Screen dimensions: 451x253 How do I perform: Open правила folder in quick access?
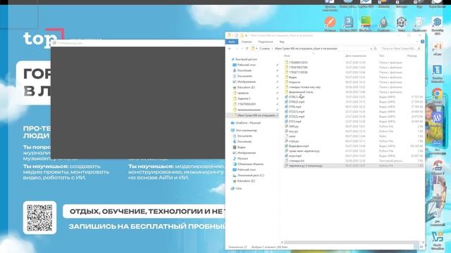coord(242,93)
